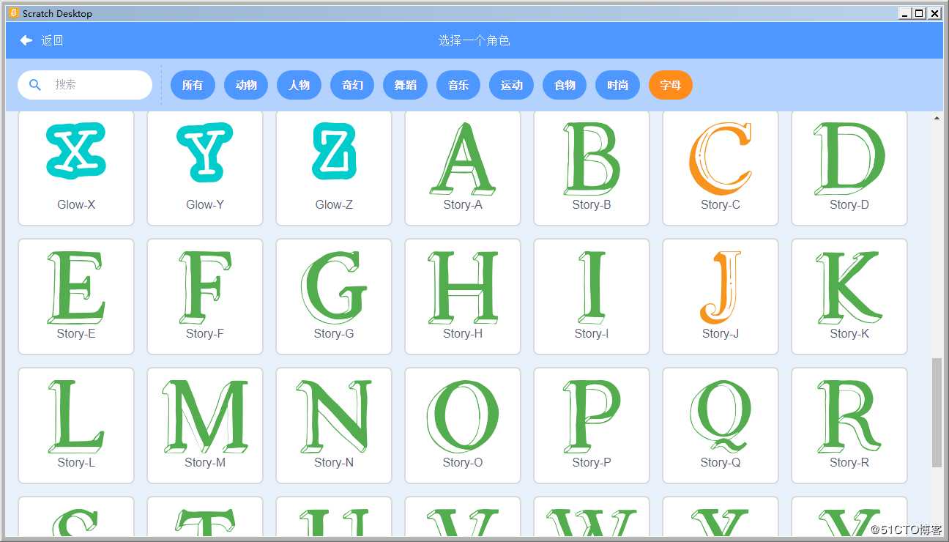Filter sprites by 食物 category
The image size is (949, 542).
[565, 85]
